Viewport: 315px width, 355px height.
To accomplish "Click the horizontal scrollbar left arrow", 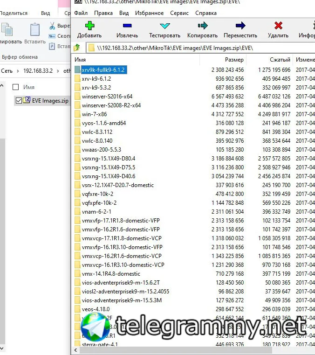I will [x=76, y=350].
